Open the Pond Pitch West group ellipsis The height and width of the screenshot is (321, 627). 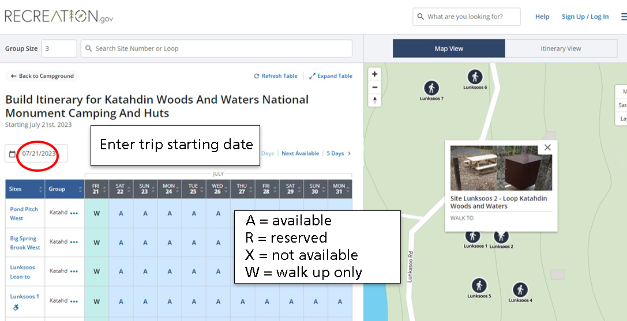tap(74, 213)
